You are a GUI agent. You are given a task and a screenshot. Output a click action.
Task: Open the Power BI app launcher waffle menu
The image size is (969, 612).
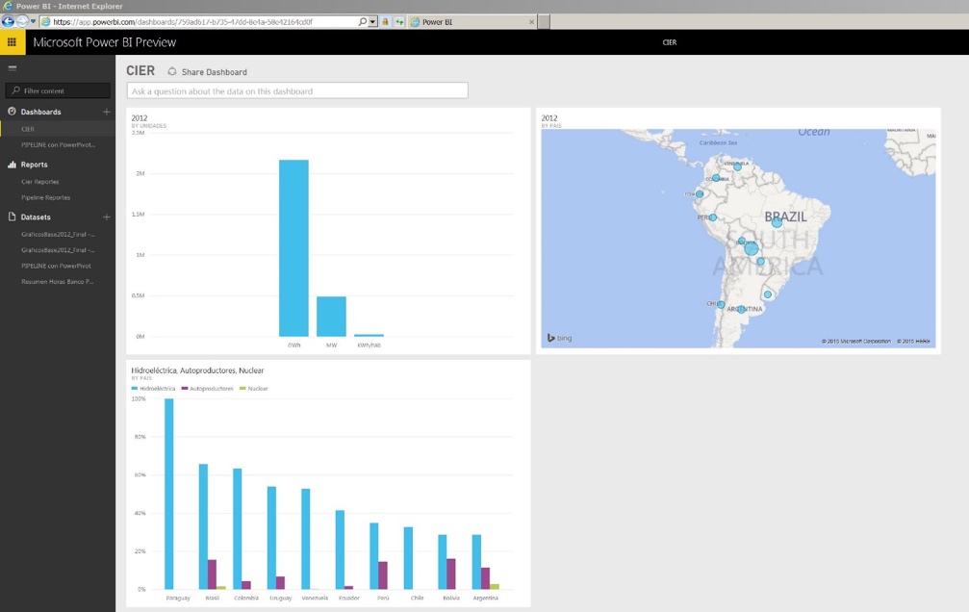tap(13, 42)
